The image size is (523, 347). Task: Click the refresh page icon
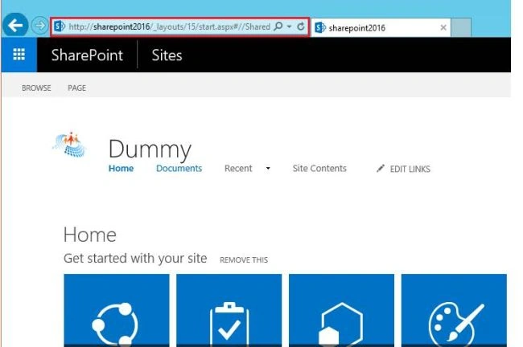301,26
